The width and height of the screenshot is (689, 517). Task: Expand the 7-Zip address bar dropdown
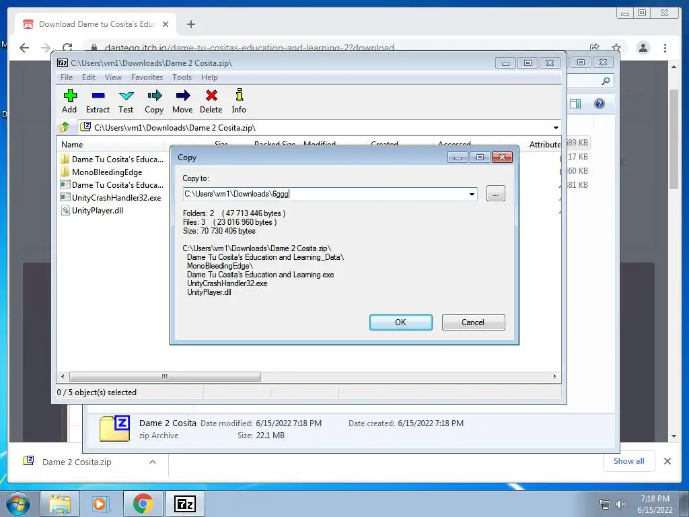556,128
